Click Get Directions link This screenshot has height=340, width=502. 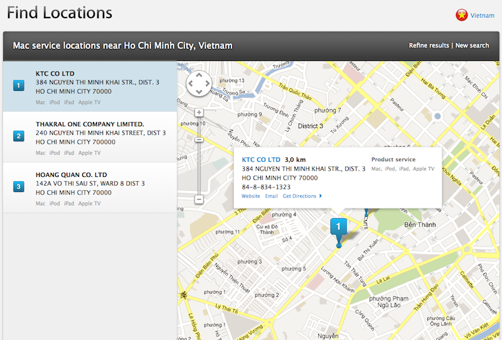click(299, 196)
